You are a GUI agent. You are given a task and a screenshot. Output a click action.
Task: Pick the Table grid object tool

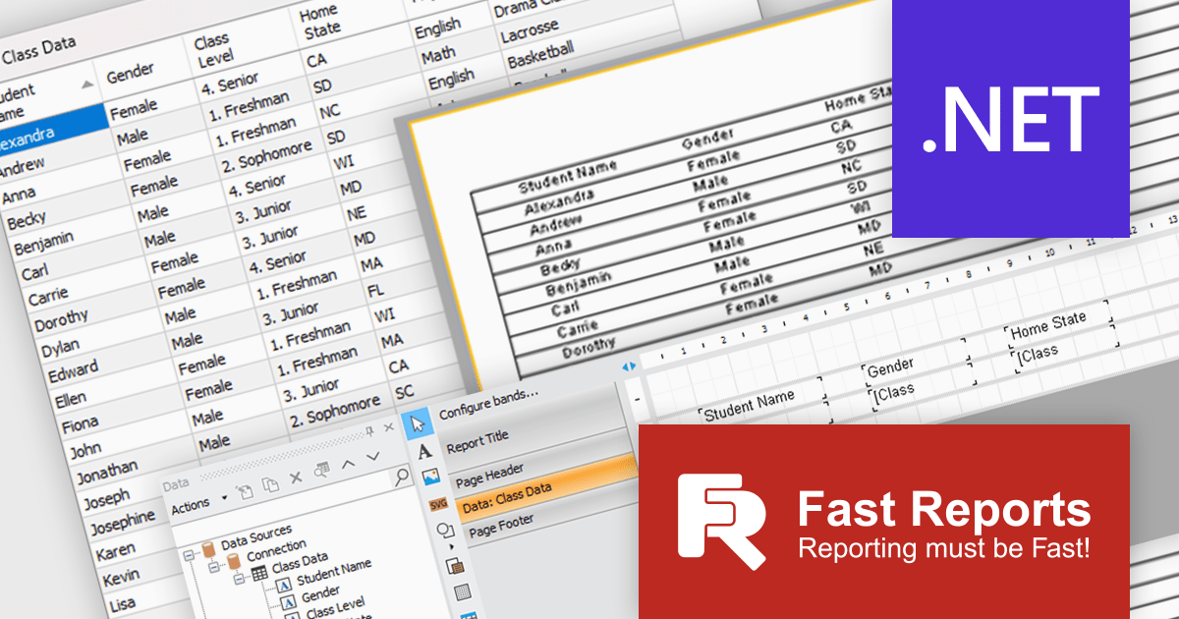pos(461,591)
